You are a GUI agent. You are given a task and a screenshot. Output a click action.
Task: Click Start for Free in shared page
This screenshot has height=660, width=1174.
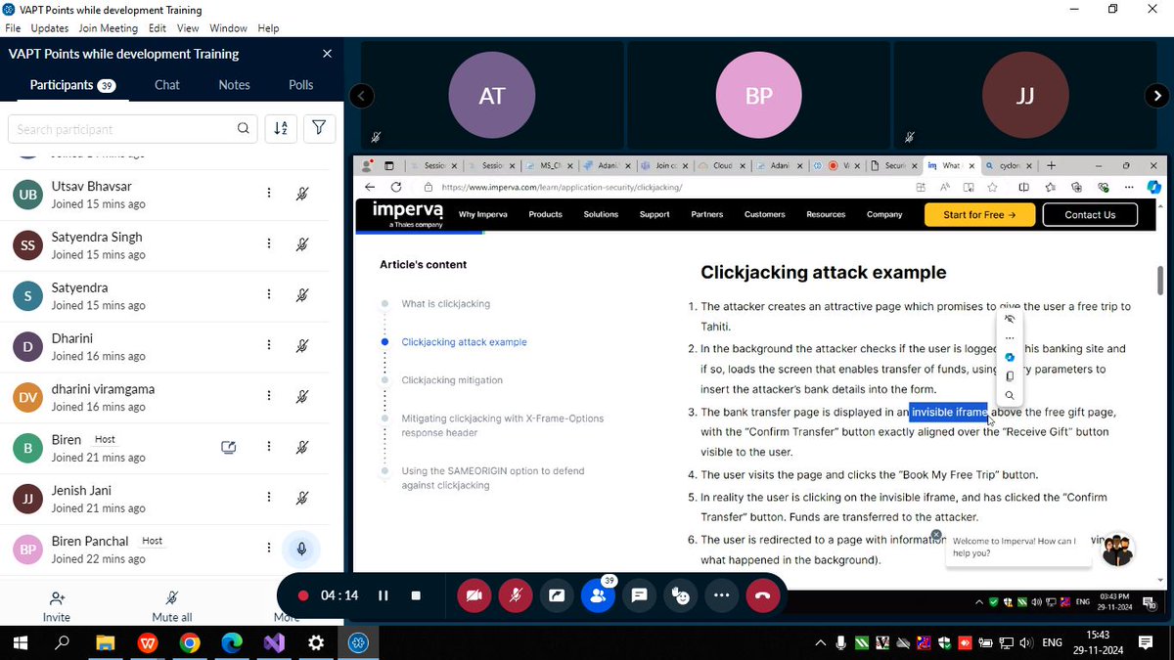pos(979,215)
